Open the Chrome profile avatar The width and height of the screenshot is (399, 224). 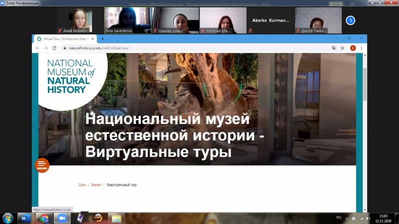353,48
